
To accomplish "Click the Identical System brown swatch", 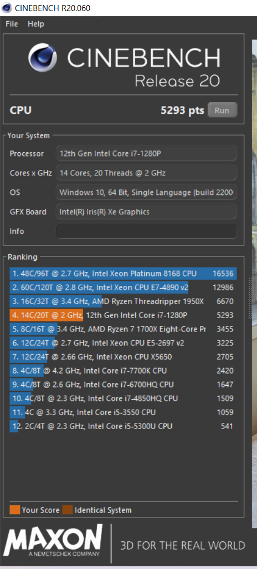I will 68,510.
